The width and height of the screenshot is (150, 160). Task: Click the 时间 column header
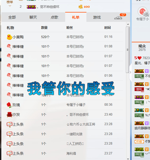click(108, 28)
